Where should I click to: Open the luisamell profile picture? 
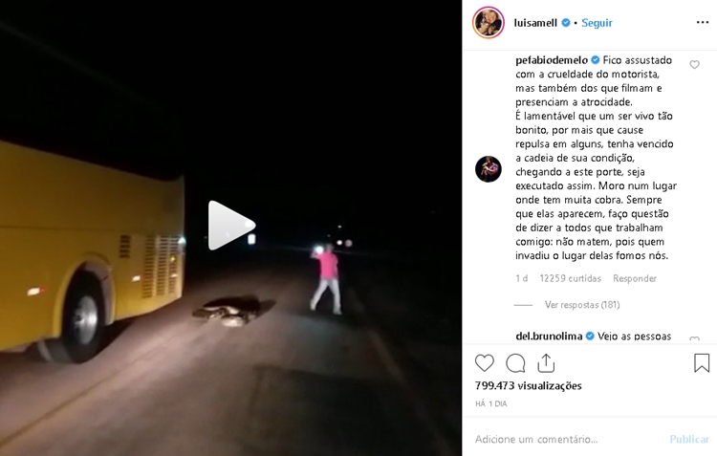click(x=489, y=22)
